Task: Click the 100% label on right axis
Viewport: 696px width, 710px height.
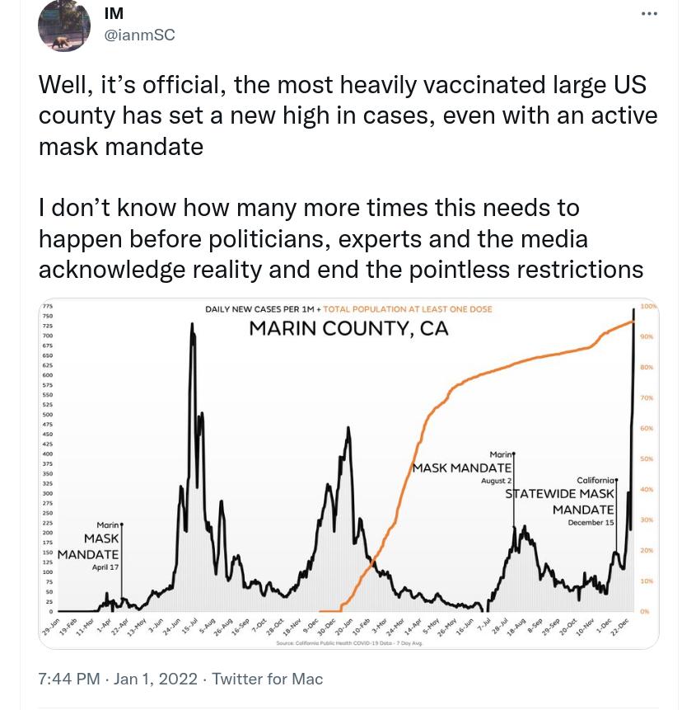Action: (648, 306)
